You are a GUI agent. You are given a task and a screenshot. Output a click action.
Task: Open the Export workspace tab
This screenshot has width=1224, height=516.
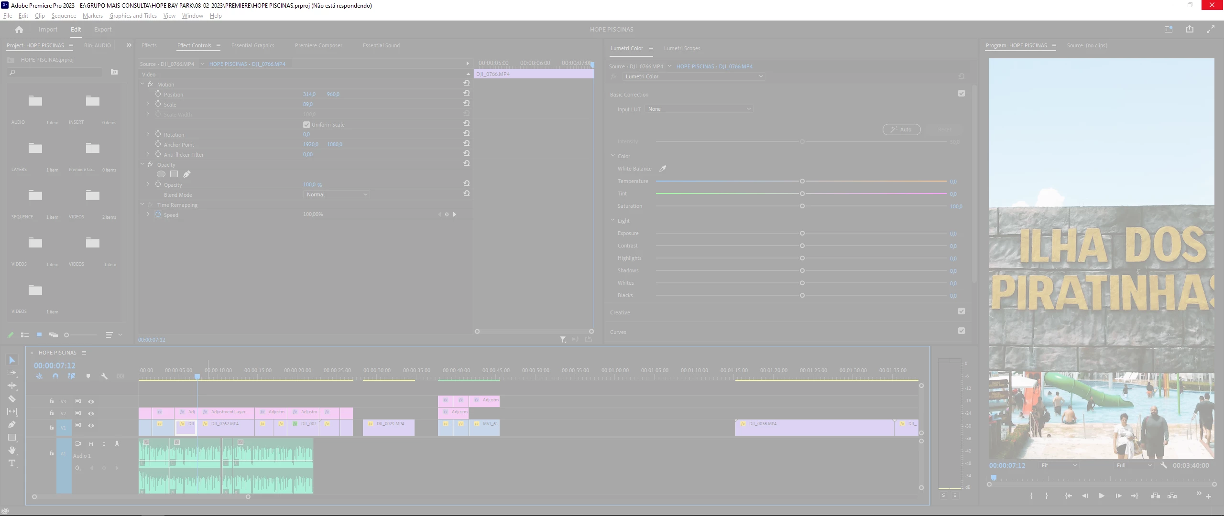[x=103, y=30]
